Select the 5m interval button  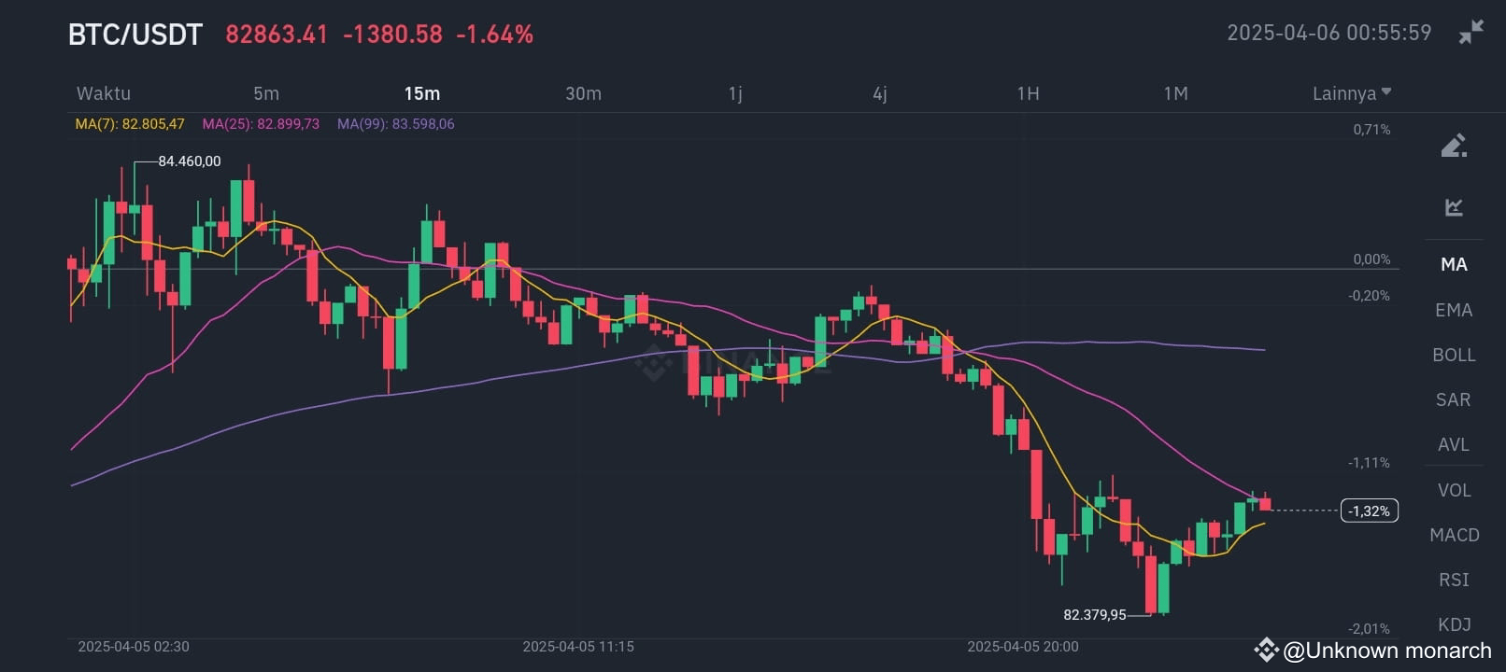pyautogui.click(x=266, y=93)
